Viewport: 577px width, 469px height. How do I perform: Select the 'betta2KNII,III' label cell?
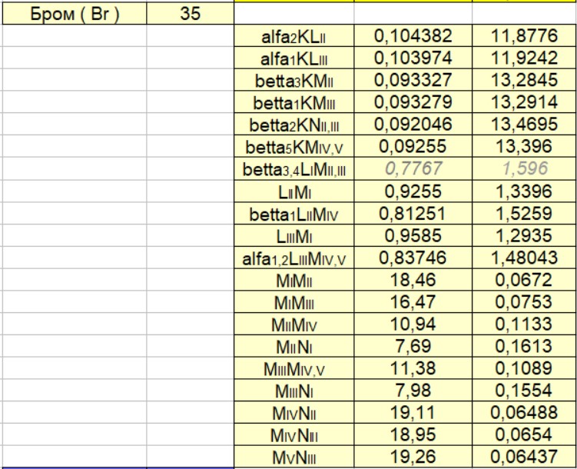(294, 125)
